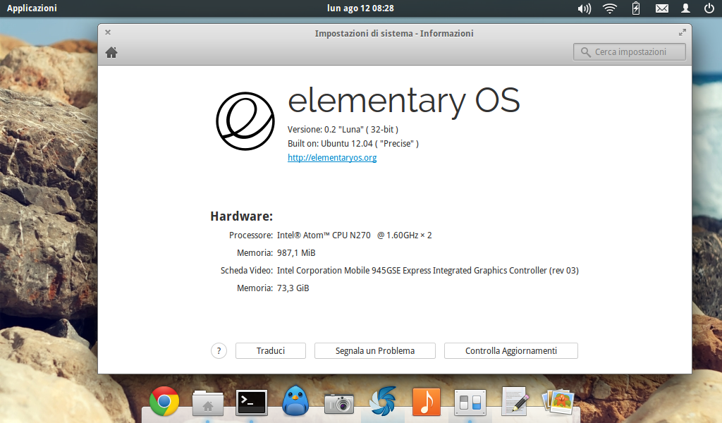This screenshot has width=722, height=423.
Task: Click the elementary OS logo
Action: point(245,121)
